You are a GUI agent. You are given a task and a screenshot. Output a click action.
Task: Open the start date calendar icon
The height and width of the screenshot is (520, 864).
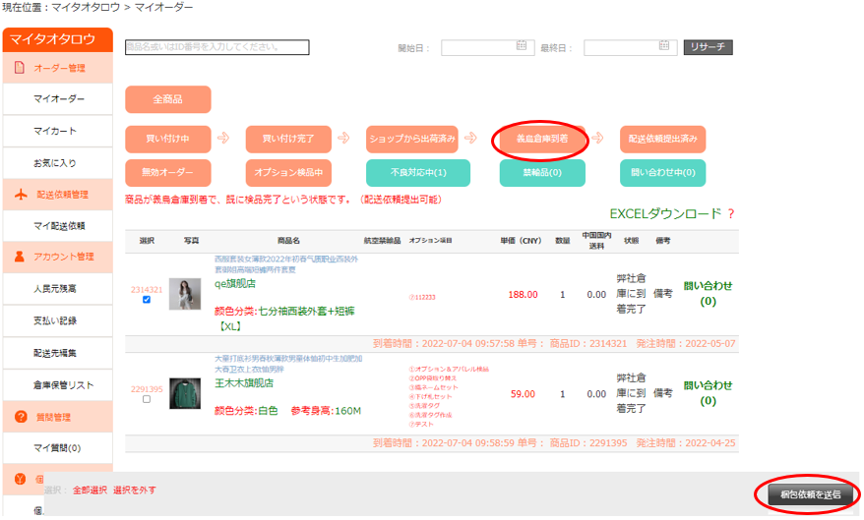click(522, 46)
